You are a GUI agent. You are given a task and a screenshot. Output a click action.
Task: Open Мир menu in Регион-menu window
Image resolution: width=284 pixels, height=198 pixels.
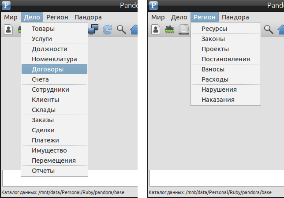tap(158, 17)
